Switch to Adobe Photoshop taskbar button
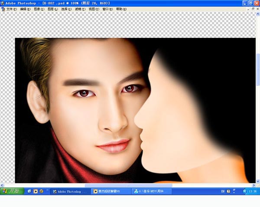260x207 pixels. coord(70,191)
